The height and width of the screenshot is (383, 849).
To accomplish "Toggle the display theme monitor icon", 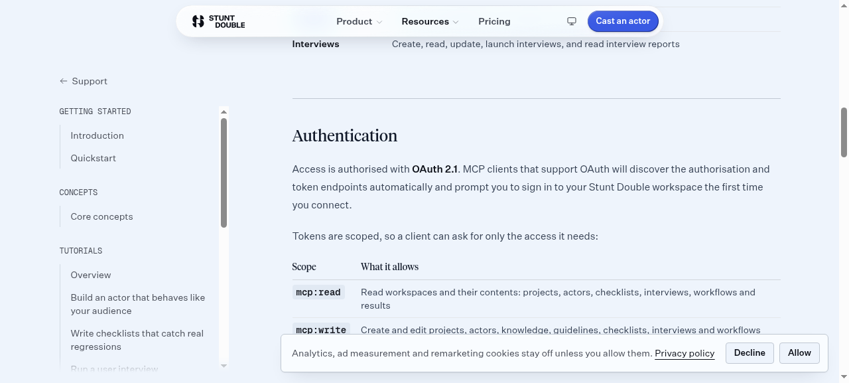I will coord(572,21).
